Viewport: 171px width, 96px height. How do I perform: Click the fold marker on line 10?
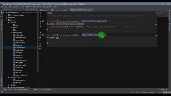pos(46,38)
